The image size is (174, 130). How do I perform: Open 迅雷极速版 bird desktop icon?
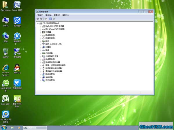pos(17,84)
